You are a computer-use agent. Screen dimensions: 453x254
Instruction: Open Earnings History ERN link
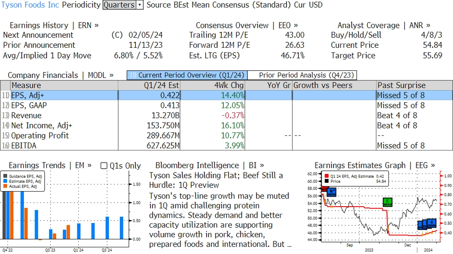[x=54, y=26]
